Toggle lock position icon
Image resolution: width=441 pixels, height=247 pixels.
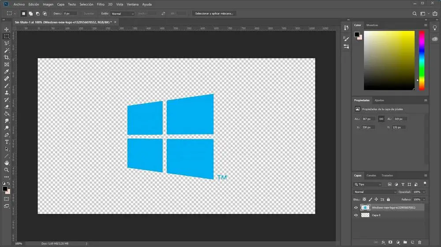(x=376, y=199)
